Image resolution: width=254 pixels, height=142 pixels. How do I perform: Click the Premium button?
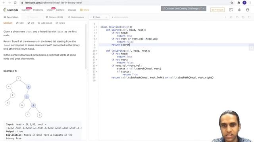217,10
